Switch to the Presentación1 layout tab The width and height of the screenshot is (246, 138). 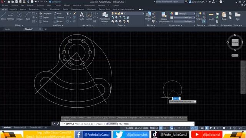point(20,127)
